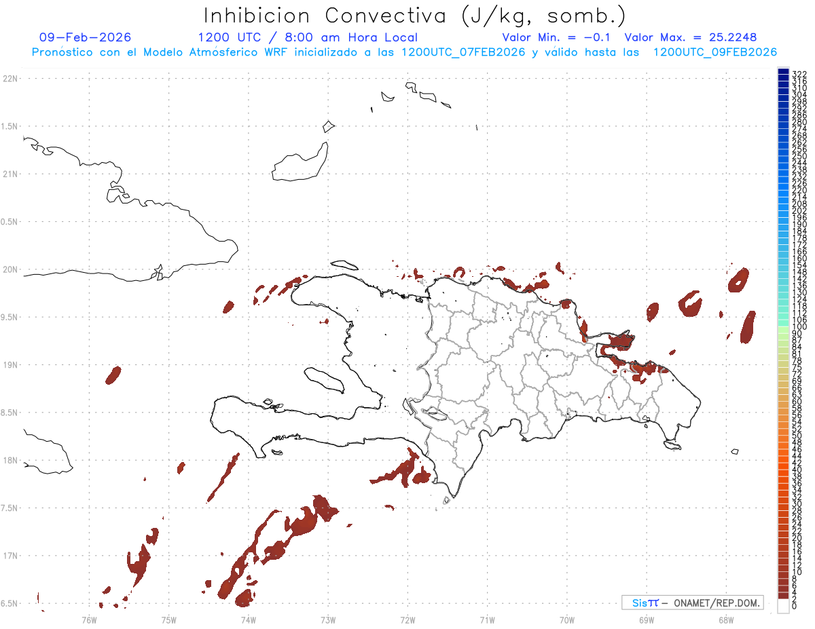The image size is (815, 629).
Task: Click initialization time "1200UTC_07FEB2026"
Action: [464, 52]
